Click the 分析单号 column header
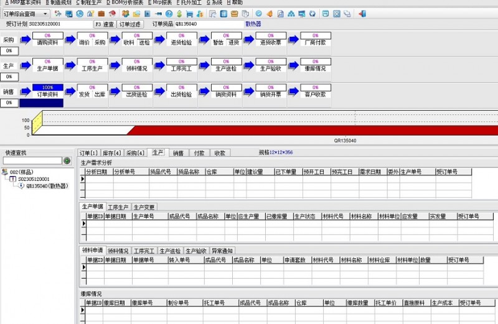The width and height of the screenshot is (498, 324). [x=131, y=172]
